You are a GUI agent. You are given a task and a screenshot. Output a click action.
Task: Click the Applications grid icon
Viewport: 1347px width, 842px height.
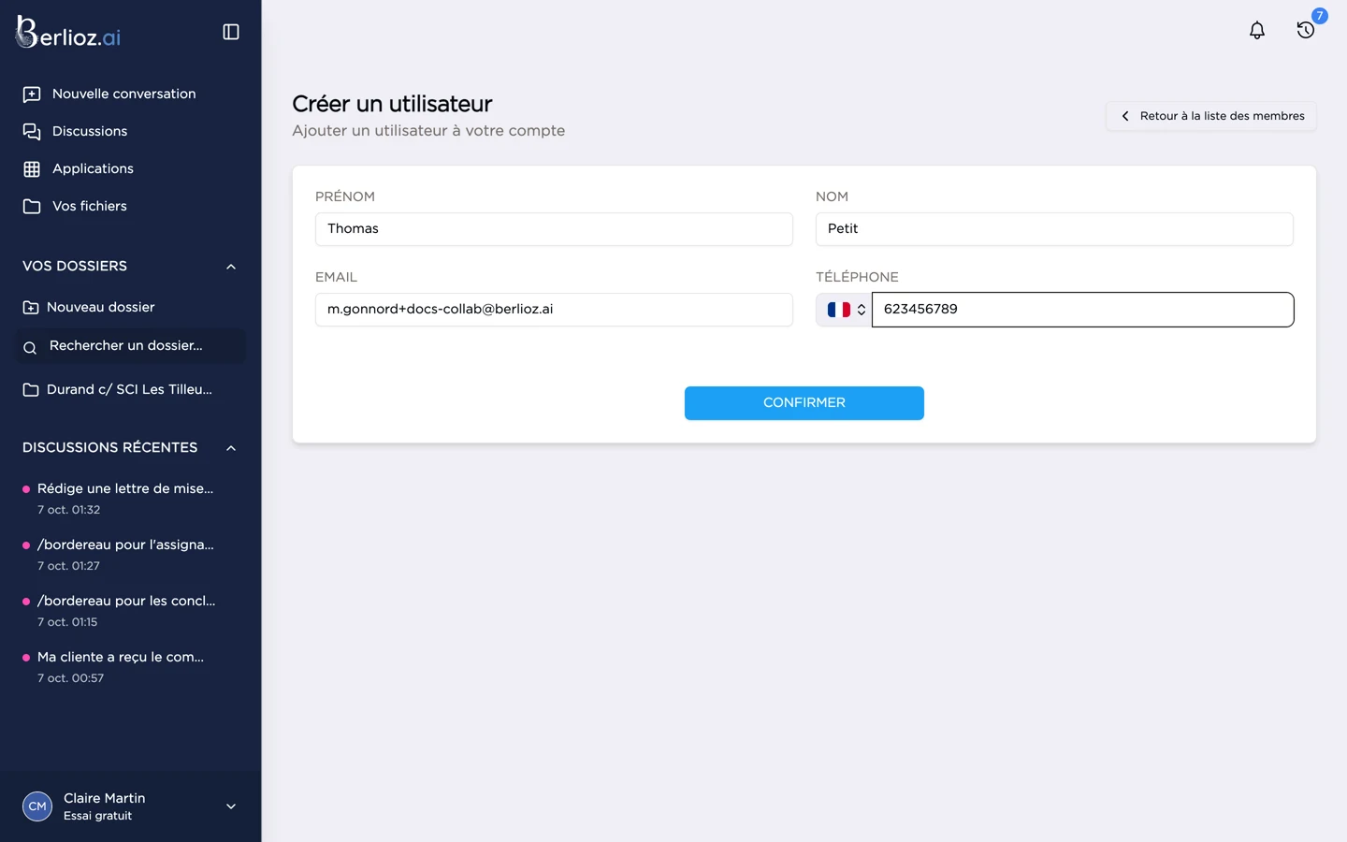point(32,169)
